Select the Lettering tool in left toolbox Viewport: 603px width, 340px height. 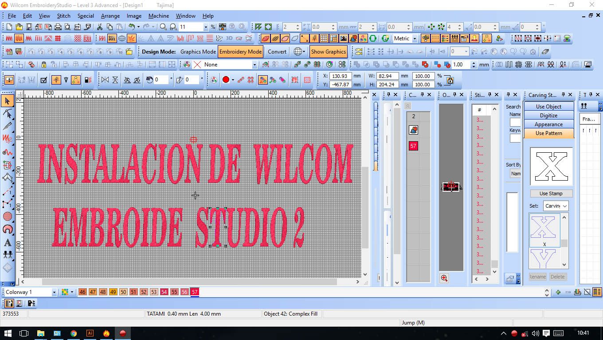click(x=8, y=243)
